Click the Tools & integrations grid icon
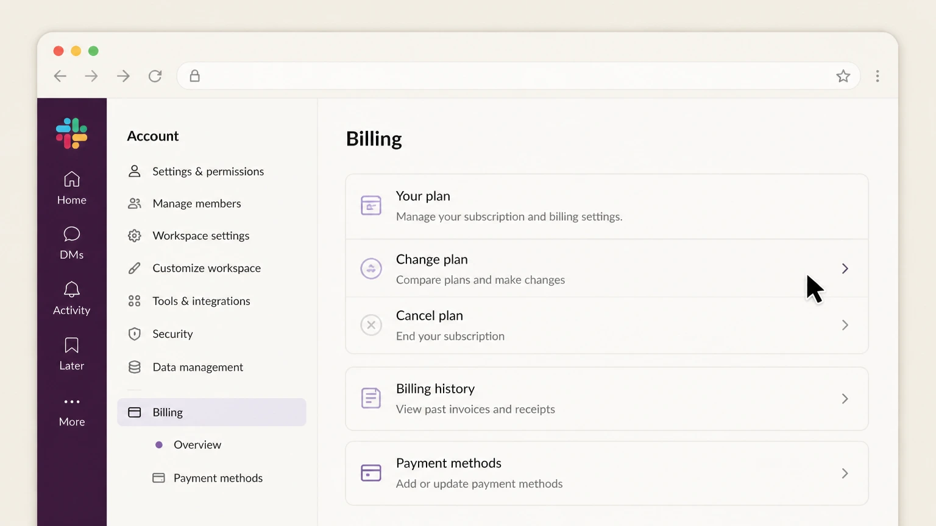Viewport: 936px width, 526px height. 135,301
